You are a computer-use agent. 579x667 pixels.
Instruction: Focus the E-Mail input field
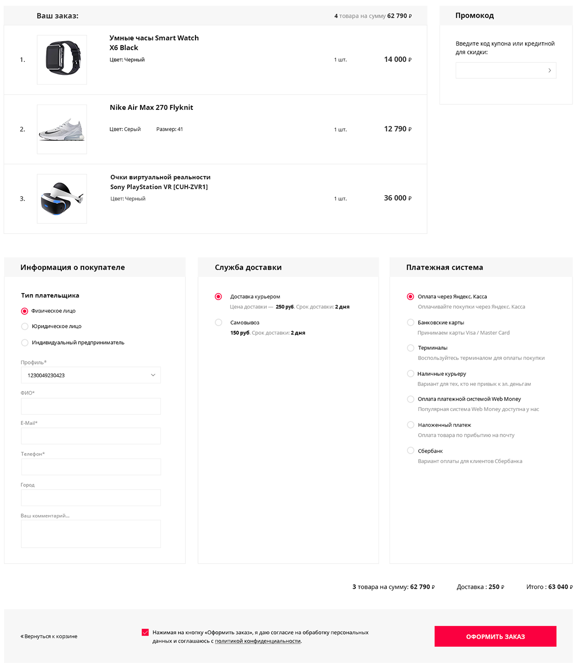pyautogui.click(x=91, y=436)
